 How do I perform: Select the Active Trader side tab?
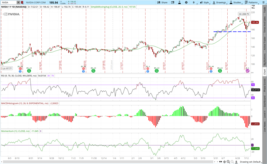point(265,43)
